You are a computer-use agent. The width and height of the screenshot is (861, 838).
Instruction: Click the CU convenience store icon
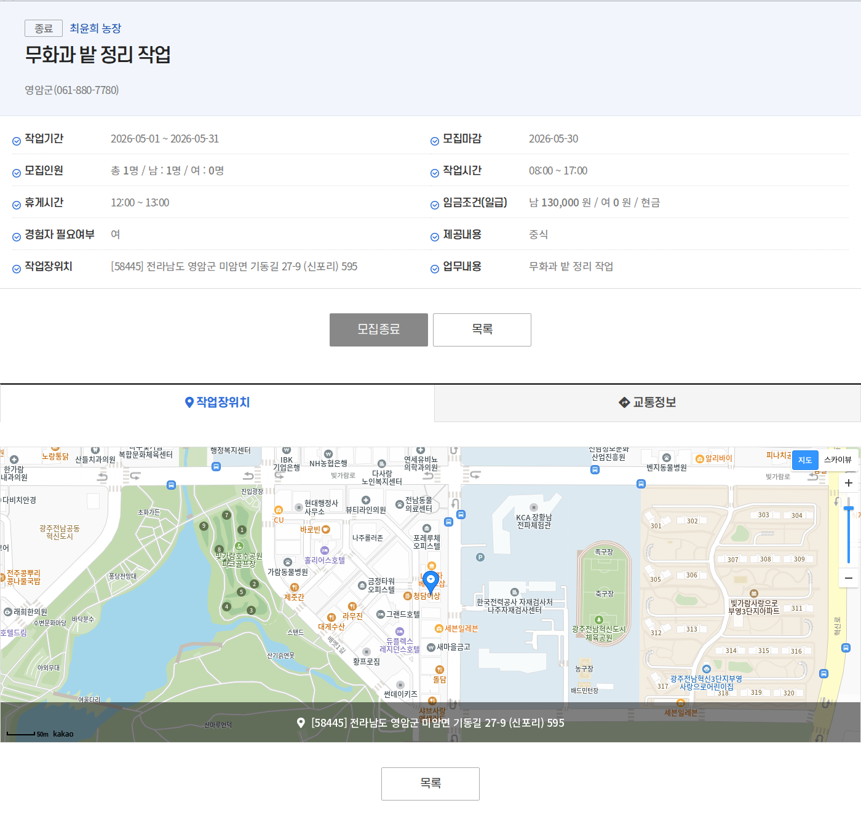tap(279, 510)
